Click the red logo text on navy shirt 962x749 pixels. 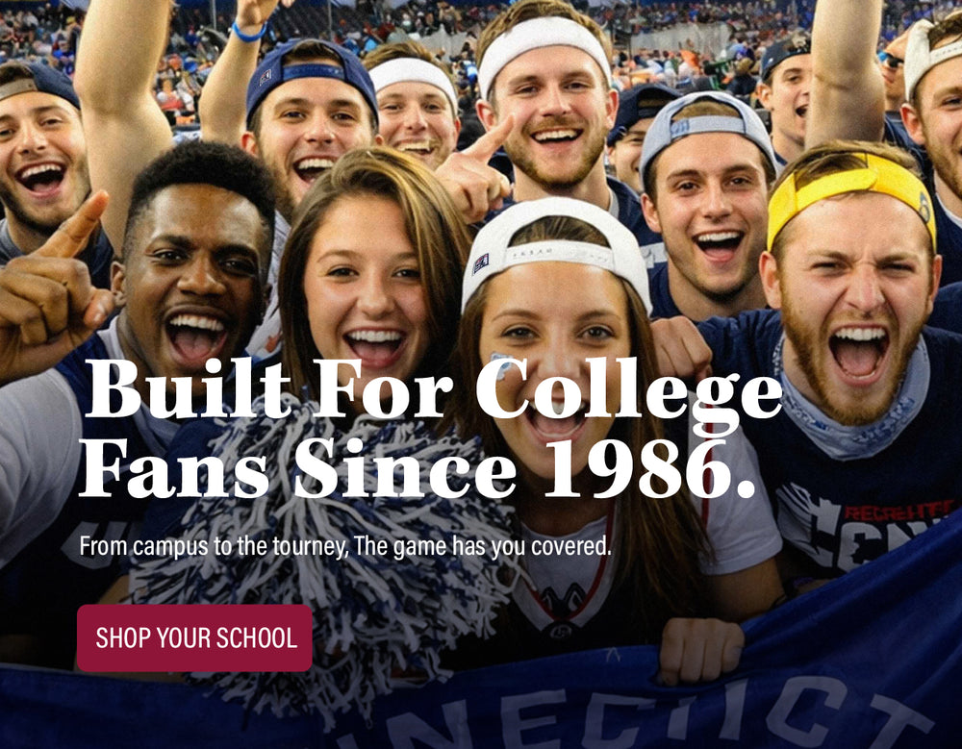[899, 512]
